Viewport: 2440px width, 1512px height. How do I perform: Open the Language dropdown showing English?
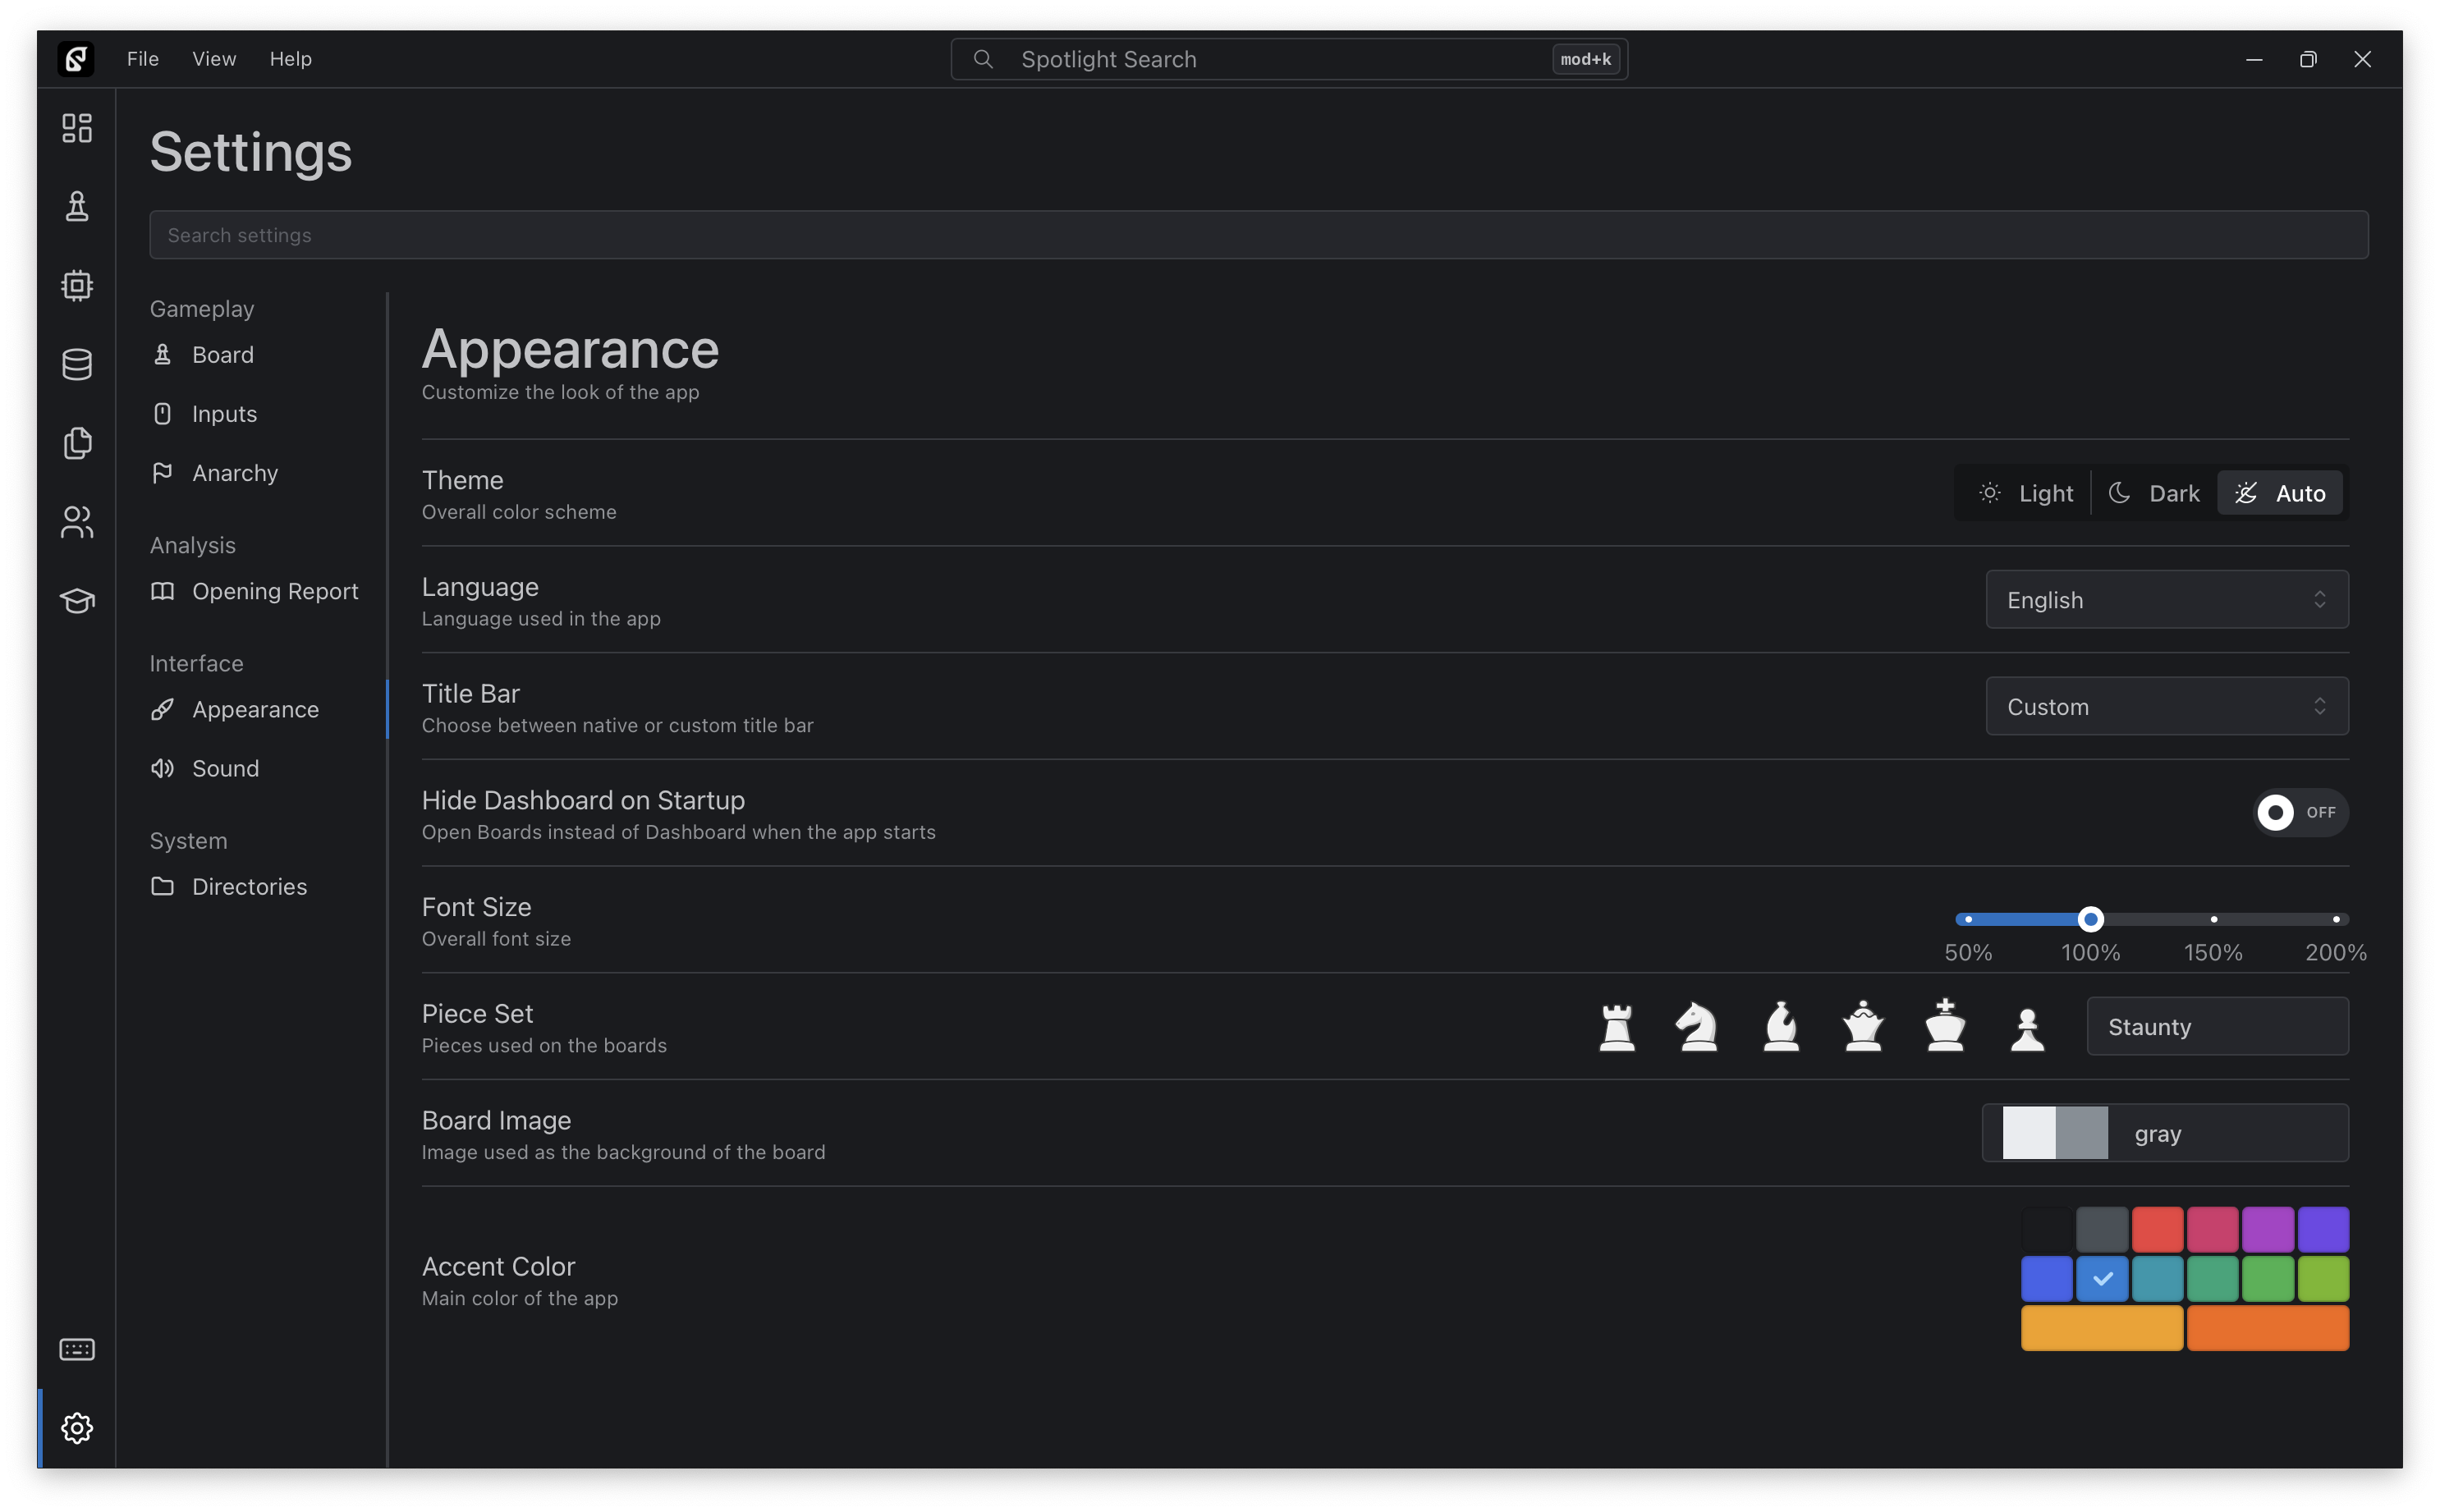(2166, 600)
